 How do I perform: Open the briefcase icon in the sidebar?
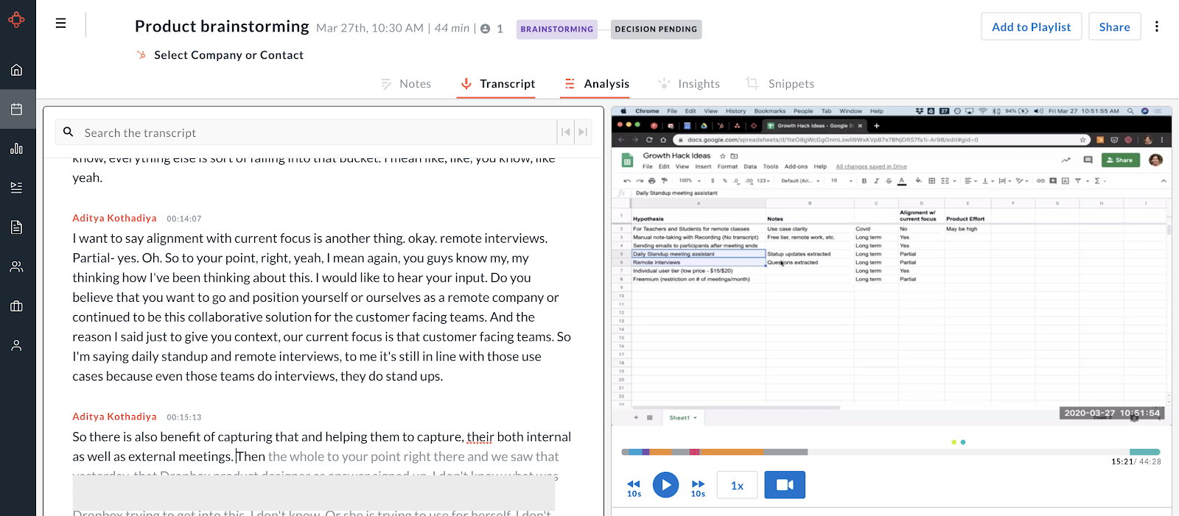(16, 306)
